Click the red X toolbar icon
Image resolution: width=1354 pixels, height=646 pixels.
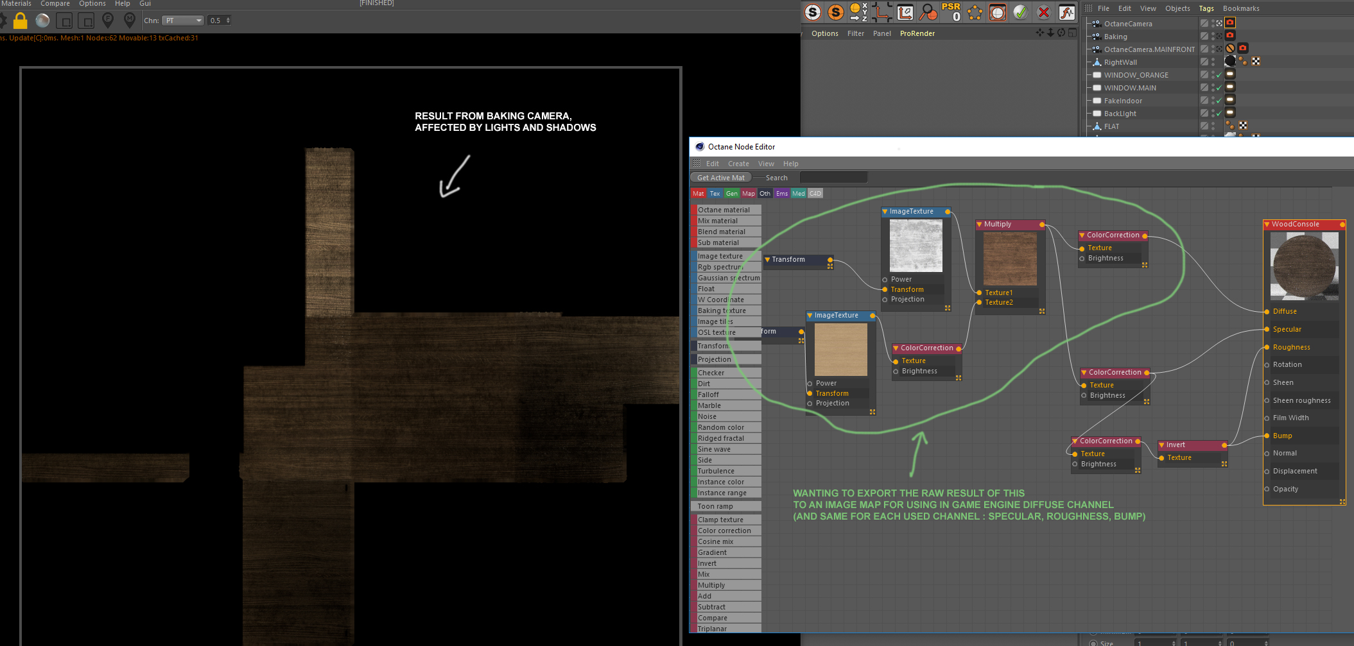tap(1043, 12)
